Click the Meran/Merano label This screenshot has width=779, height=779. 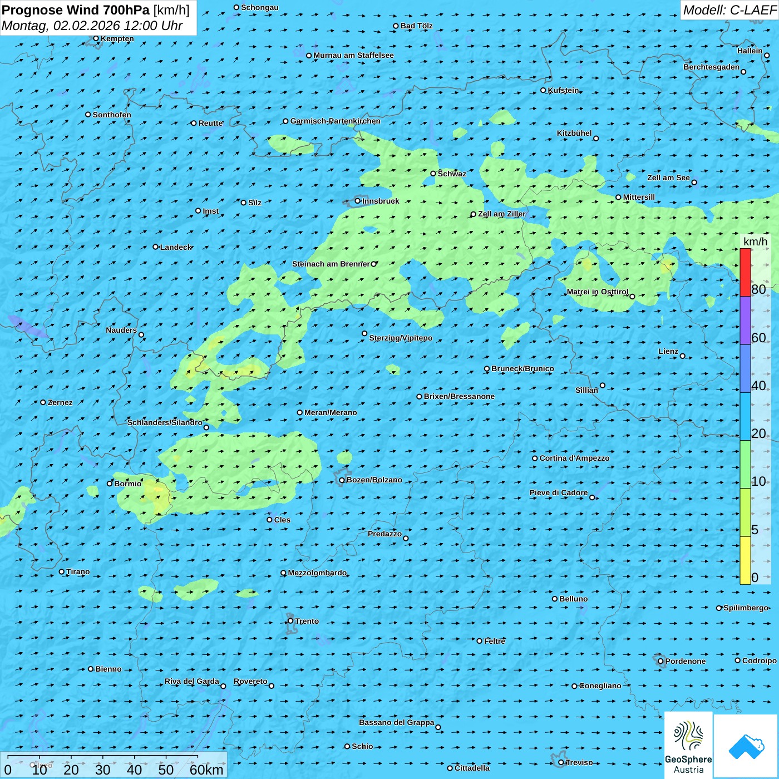click(331, 412)
